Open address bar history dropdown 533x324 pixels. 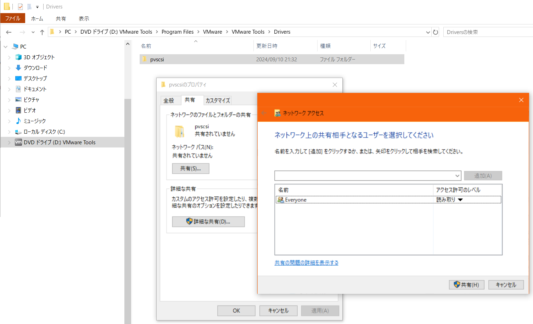(428, 32)
